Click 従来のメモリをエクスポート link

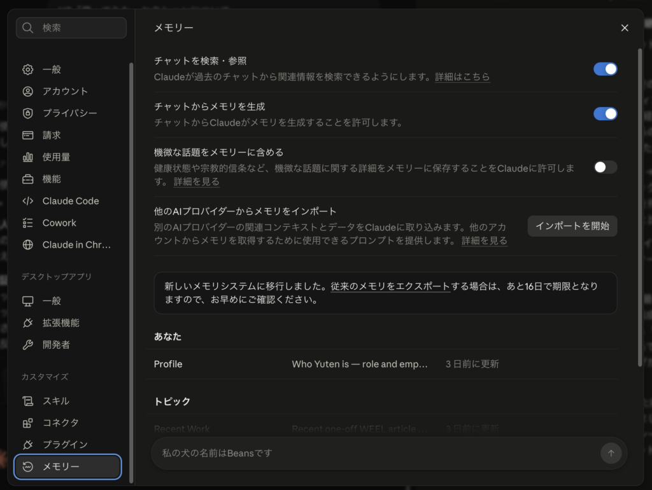(x=390, y=286)
